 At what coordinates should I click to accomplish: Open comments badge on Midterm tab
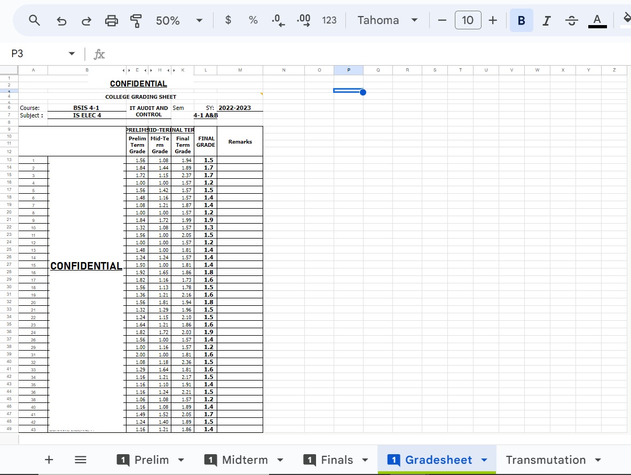211,460
